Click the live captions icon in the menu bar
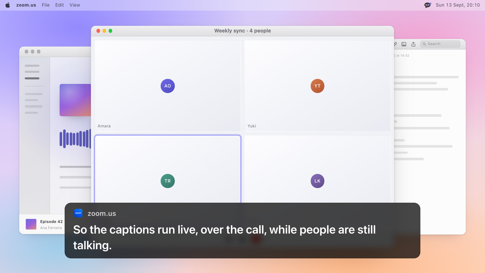The width and height of the screenshot is (485, 273). [427, 5]
